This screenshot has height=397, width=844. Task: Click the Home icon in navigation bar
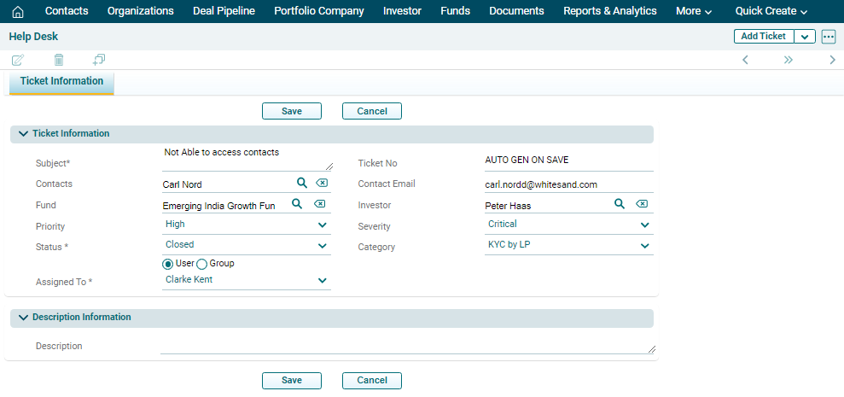click(x=18, y=11)
